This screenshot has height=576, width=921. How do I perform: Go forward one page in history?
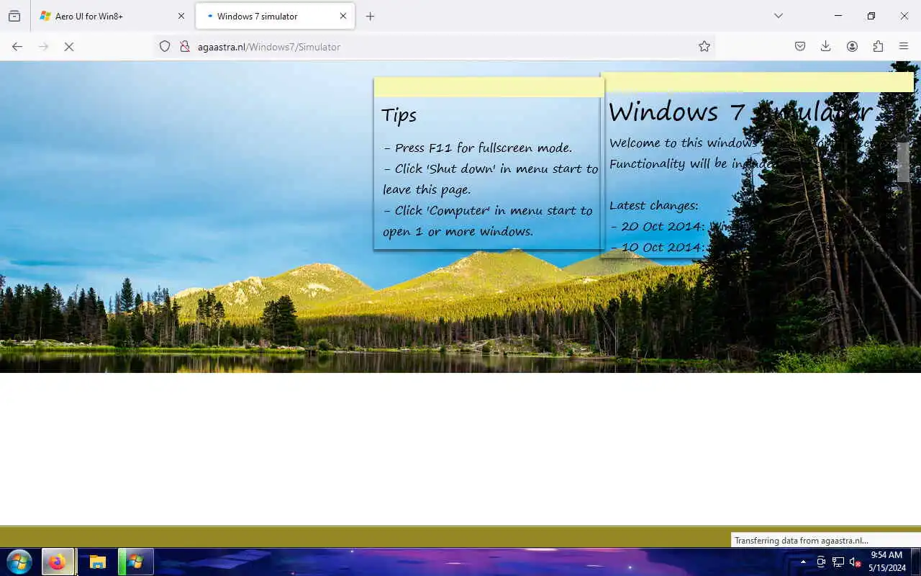(43, 47)
